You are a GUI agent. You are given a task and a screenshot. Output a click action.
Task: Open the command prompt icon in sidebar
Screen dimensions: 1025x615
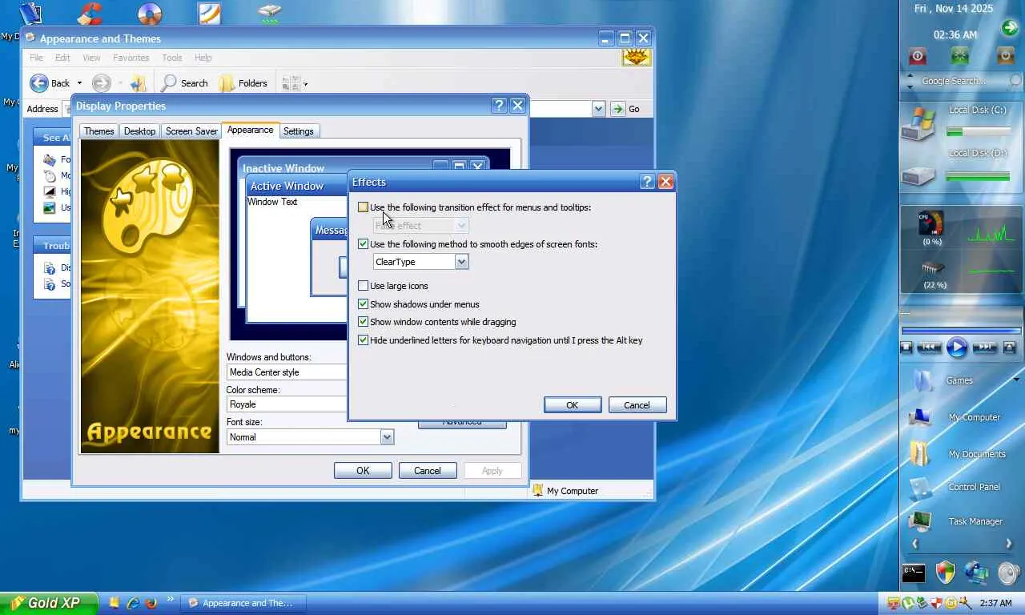tap(914, 573)
